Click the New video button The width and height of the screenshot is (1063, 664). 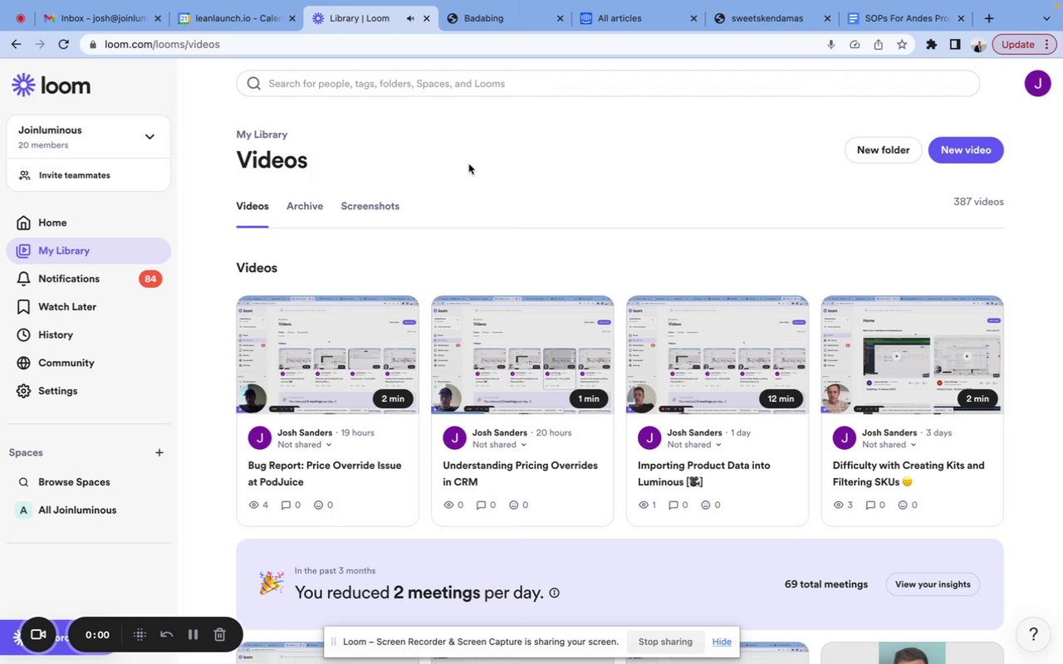click(x=966, y=150)
